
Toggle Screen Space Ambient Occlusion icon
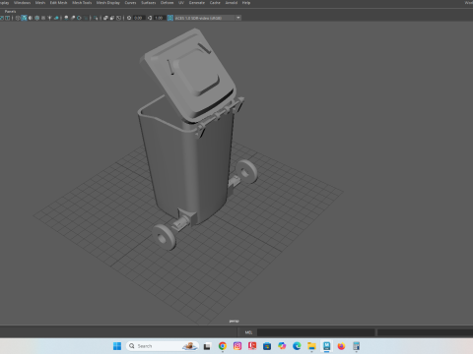pos(66,18)
